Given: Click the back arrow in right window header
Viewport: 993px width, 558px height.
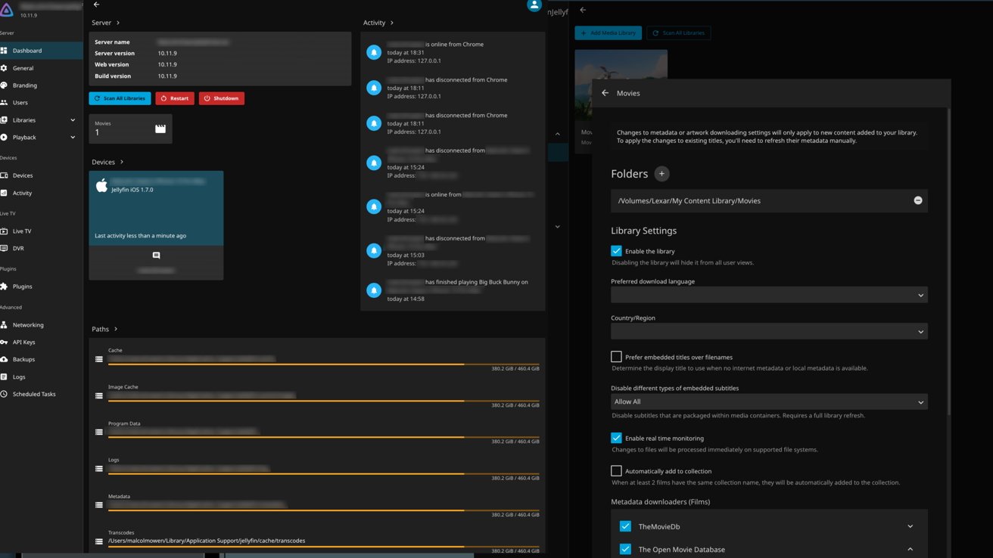Looking at the screenshot, I should pyautogui.click(x=582, y=10).
